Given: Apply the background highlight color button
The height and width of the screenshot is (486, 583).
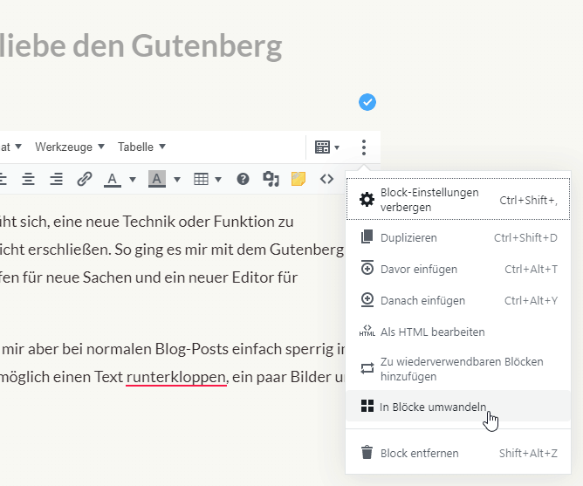Looking at the screenshot, I should pos(156,179).
